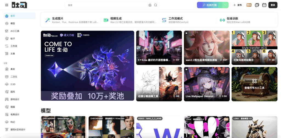The image size is (281, 138).
Task: Click the 2.5K play count on Live Wallpaper
Action: click(223, 96)
